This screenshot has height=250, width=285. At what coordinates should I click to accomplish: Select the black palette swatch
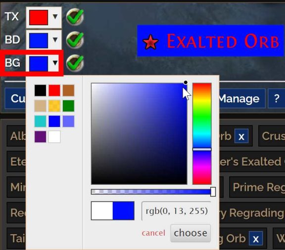pyautogui.click(x=40, y=90)
